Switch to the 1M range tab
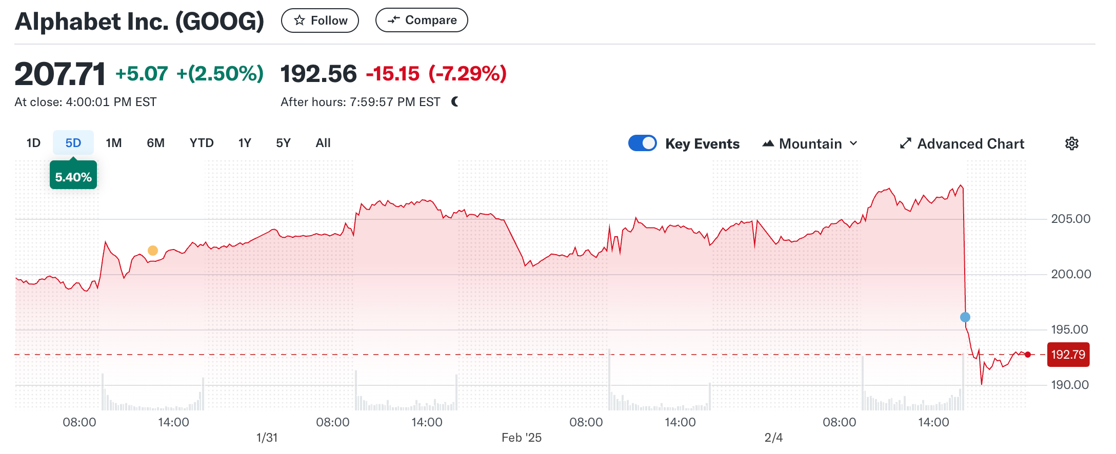1116x454 pixels. point(114,143)
